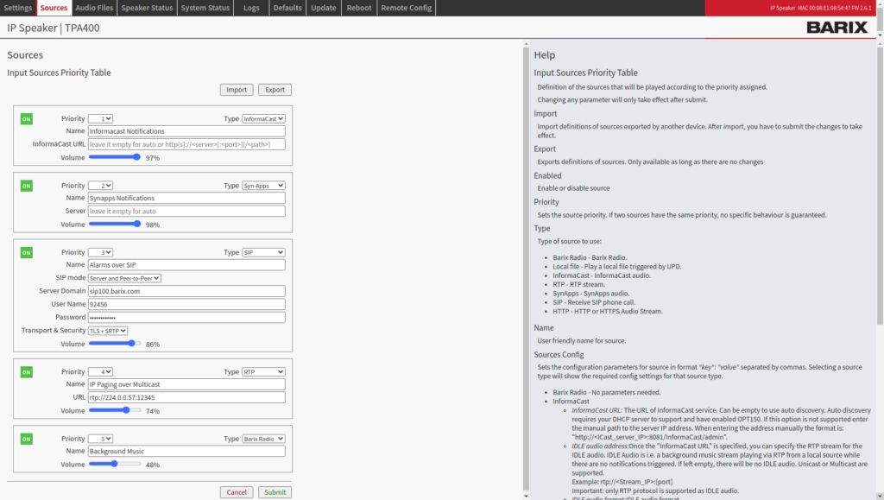Click the SIP Server Domain input field
The height and width of the screenshot is (500, 884).
pyautogui.click(x=186, y=291)
